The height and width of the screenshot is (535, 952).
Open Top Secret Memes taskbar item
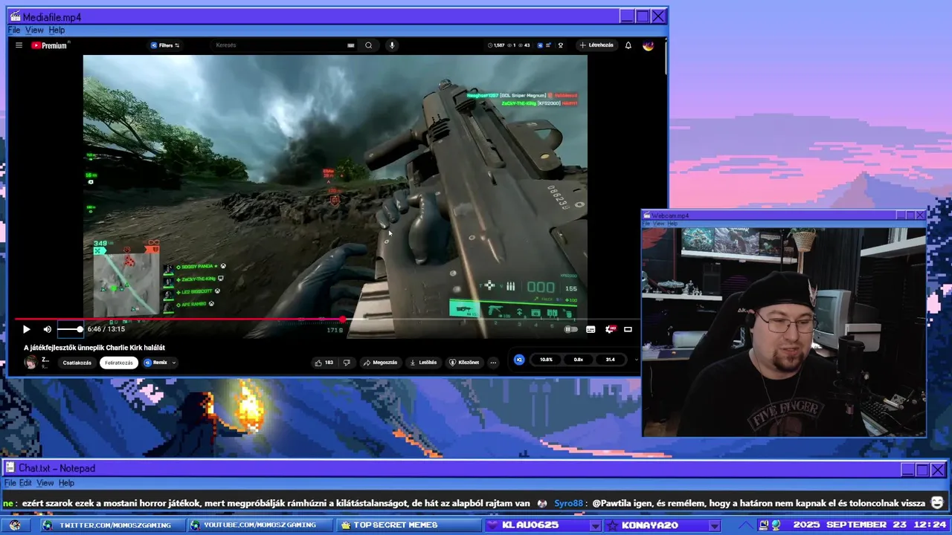click(x=408, y=525)
